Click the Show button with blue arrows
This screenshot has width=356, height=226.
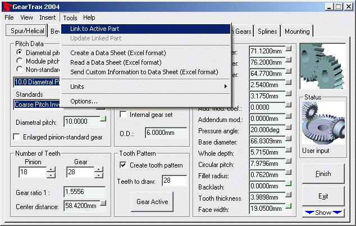[323, 213]
